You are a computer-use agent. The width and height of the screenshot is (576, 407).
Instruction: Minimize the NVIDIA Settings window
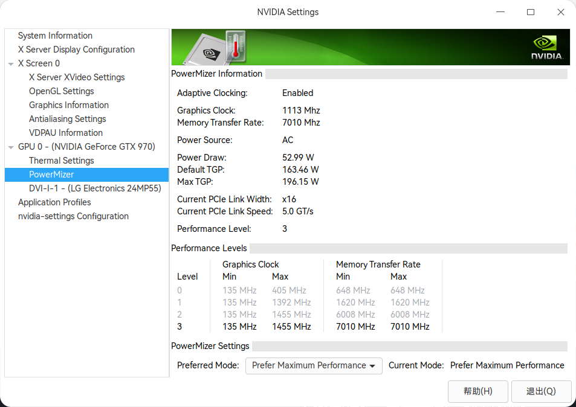tap(500, 12)
